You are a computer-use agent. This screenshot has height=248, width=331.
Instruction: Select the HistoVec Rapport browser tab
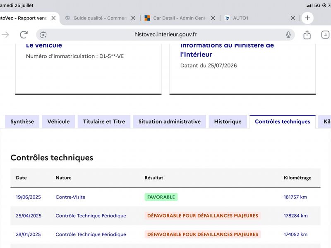coord(23,18)
